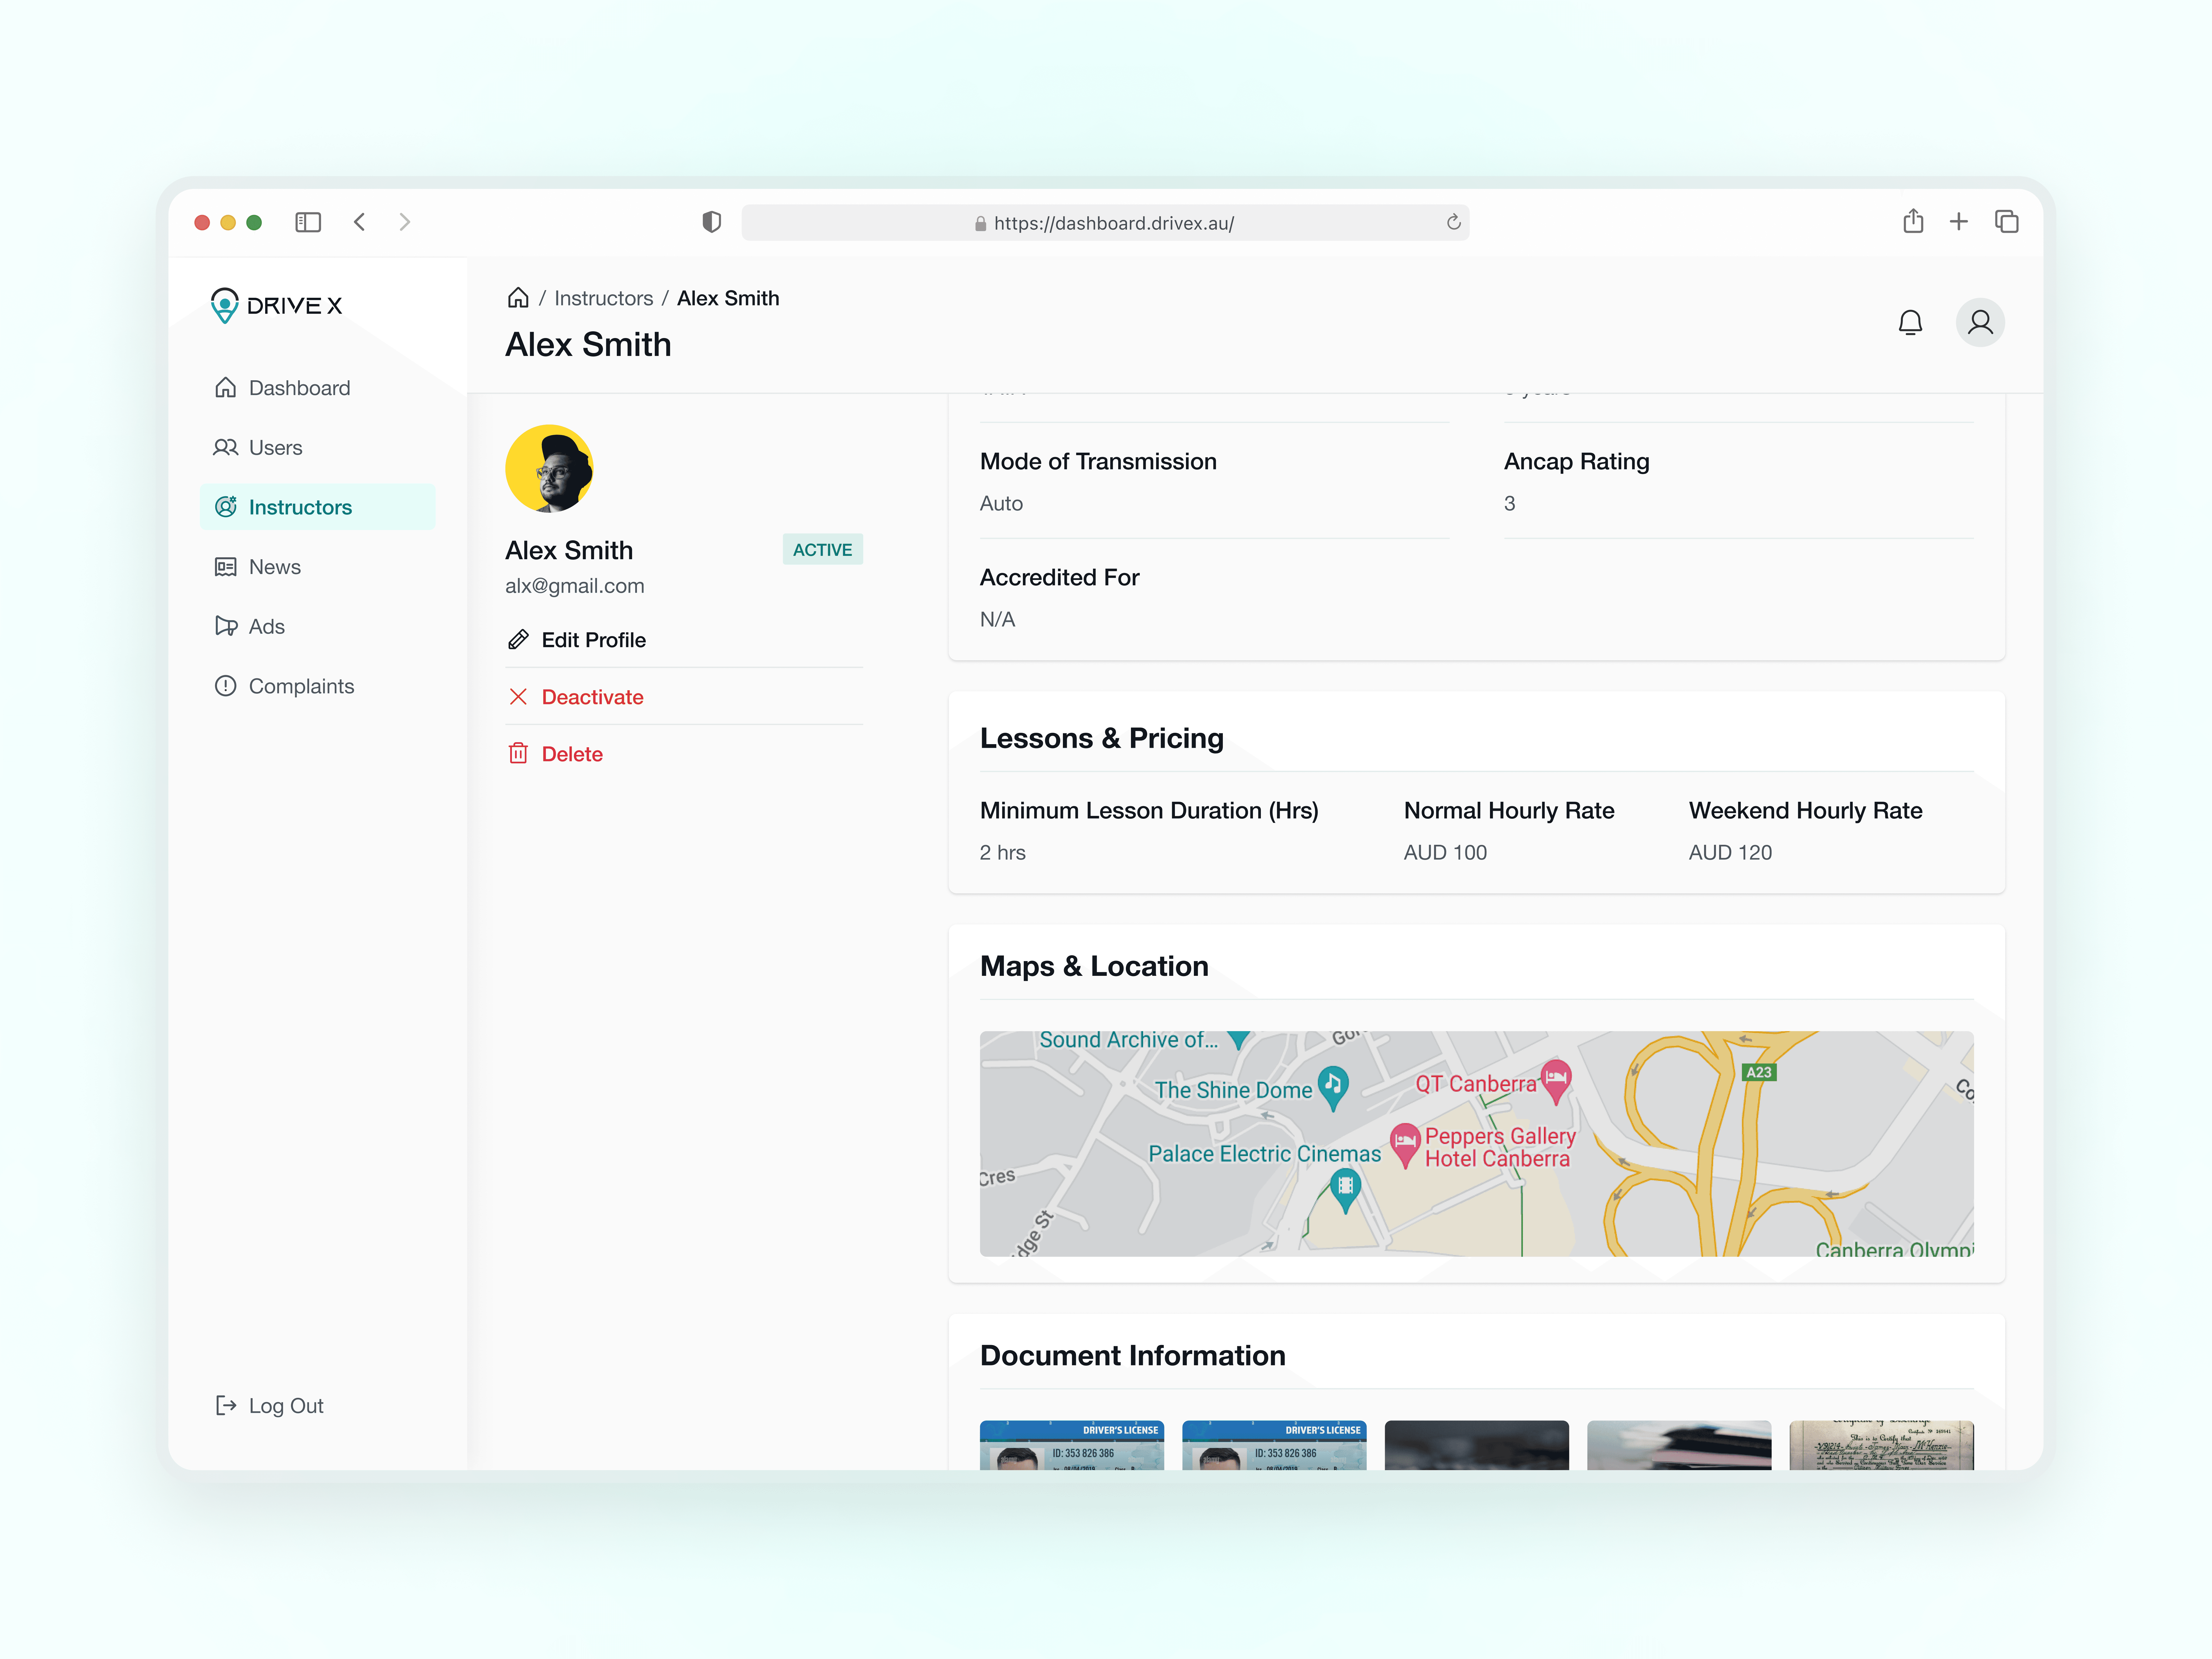
Task: Open a new browser tab with plus icon
Action: point(1958,222)
